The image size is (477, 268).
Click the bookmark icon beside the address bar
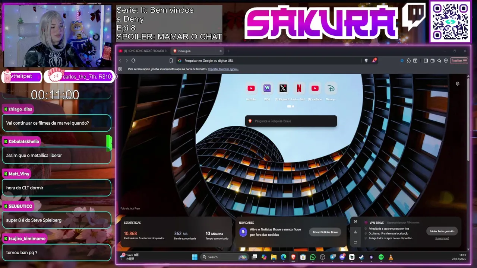click(171, 61)
